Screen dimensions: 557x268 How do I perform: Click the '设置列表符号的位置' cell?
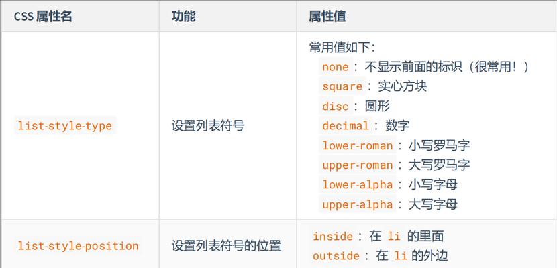(226, 246)
